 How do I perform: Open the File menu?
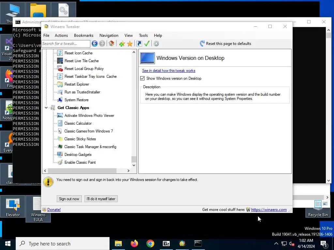pos(46,35)
